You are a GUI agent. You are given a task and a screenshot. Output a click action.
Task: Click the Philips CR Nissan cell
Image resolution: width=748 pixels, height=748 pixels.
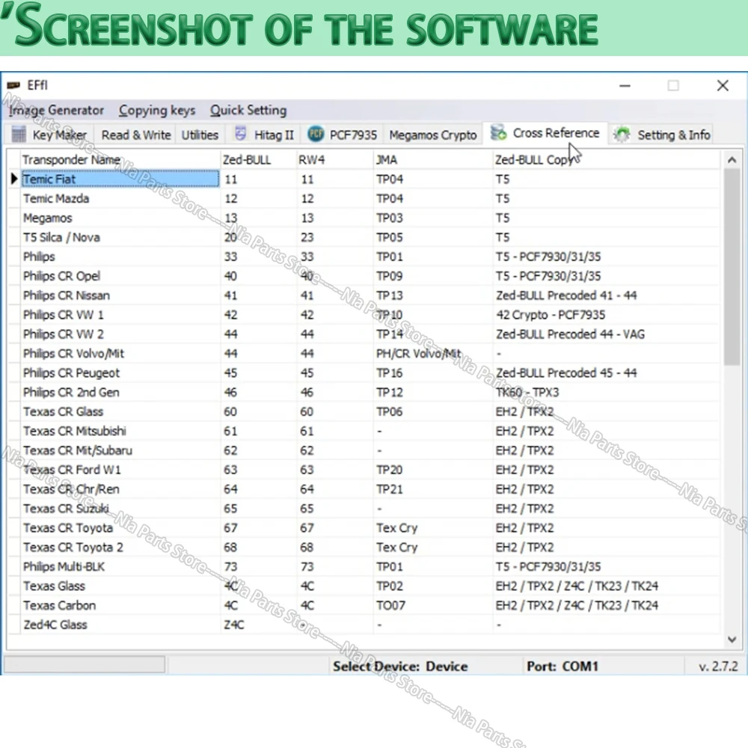120,295
